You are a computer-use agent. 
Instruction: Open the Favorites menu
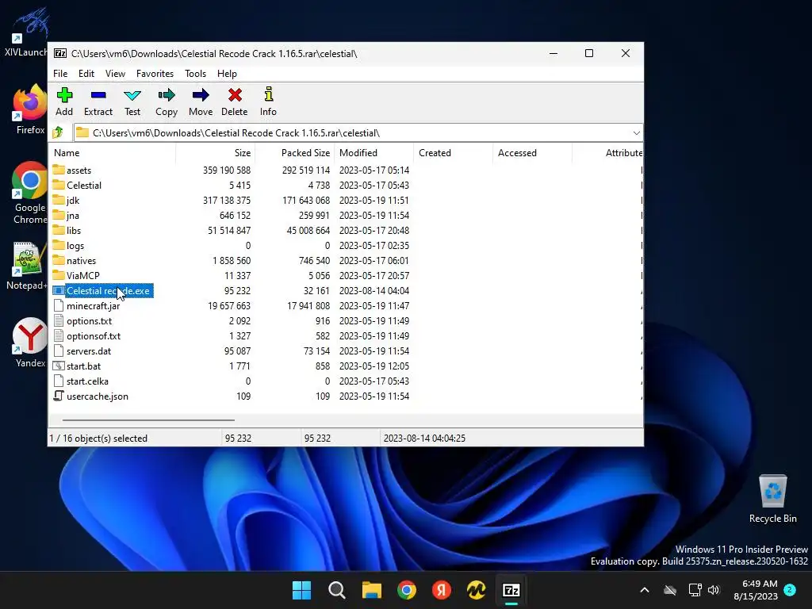pyautogui.click(x=155, y=74)
